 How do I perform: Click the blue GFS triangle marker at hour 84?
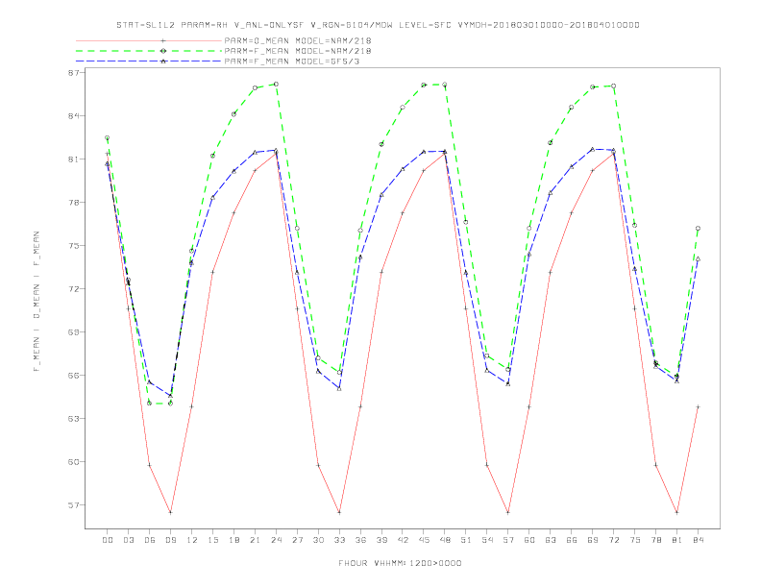pos(698,259)
